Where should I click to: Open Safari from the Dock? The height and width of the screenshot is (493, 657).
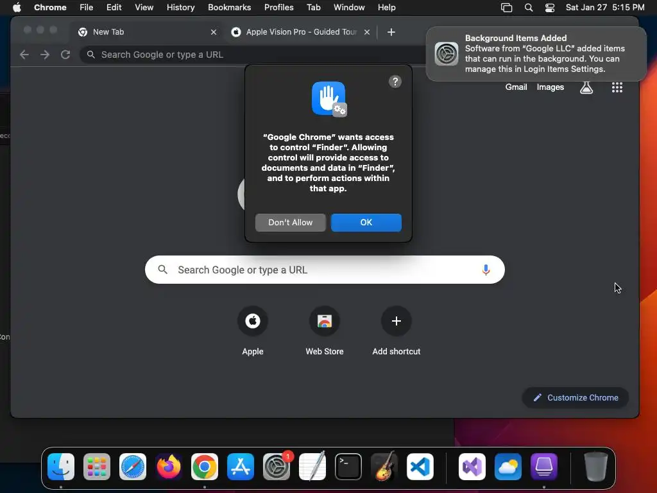pos(133,467)
